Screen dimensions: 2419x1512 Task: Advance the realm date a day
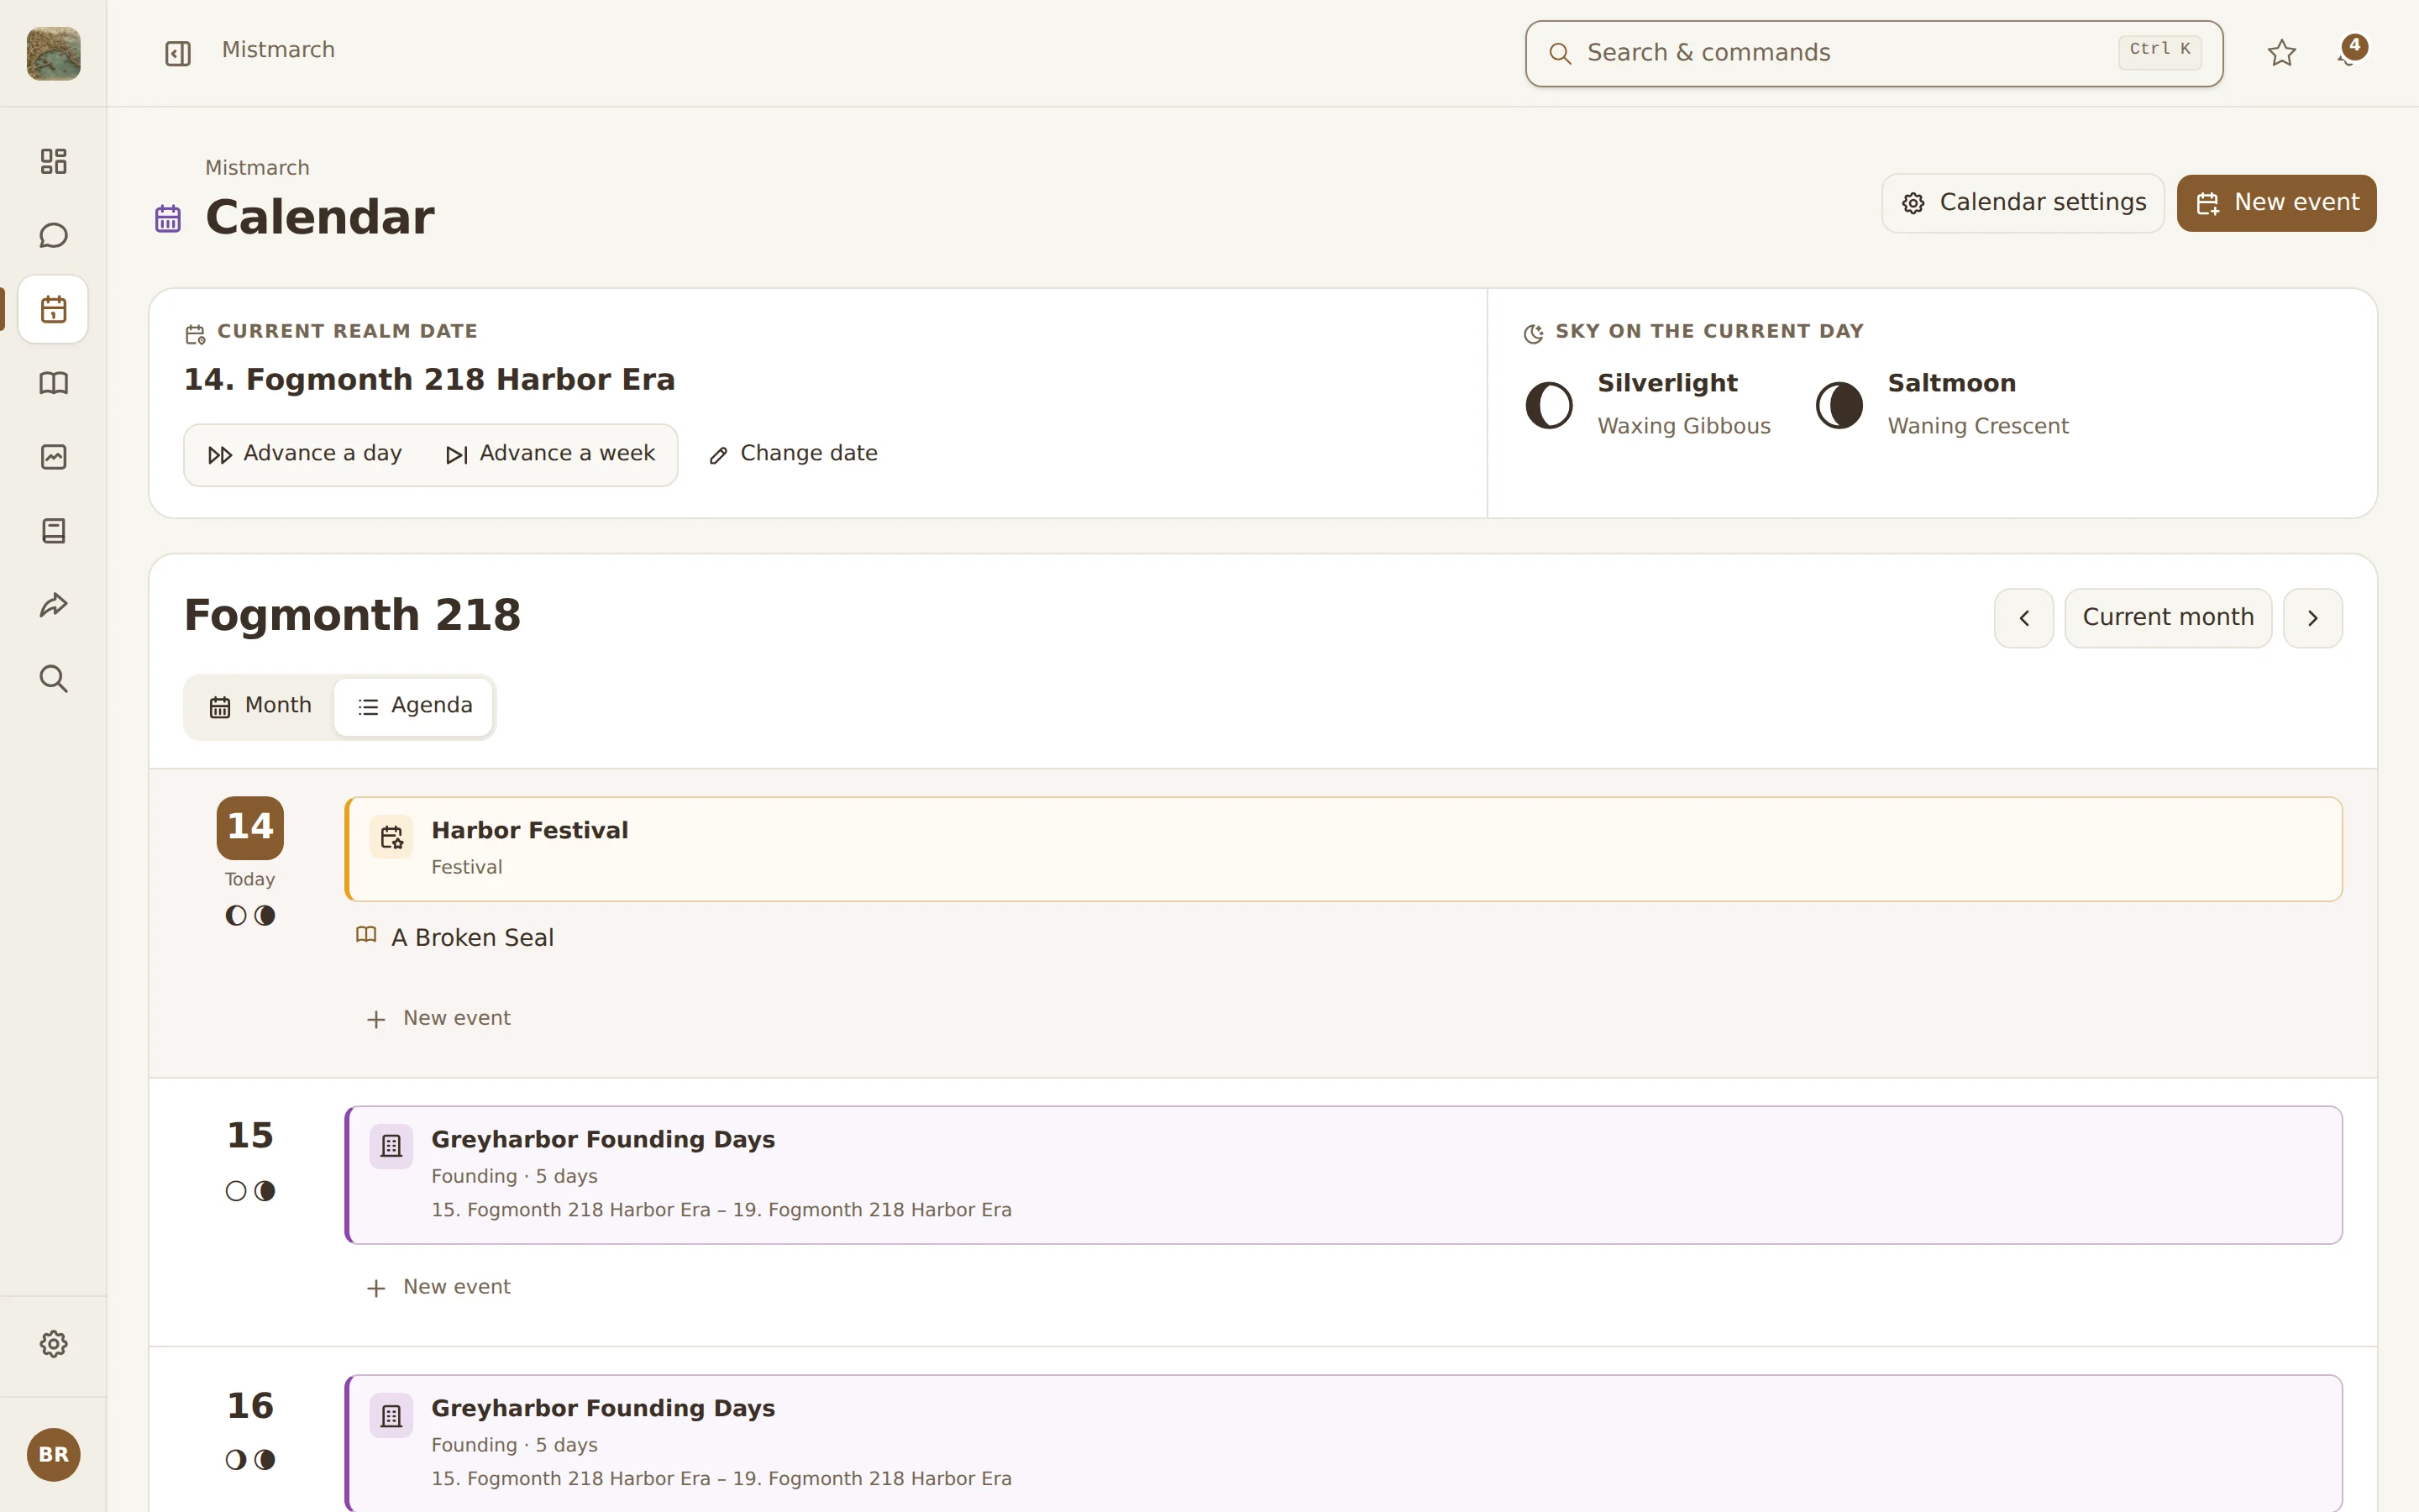[304, 454]
